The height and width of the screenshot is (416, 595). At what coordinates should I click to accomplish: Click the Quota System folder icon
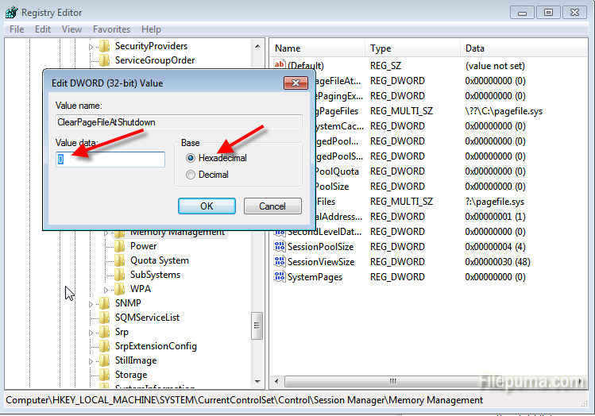[120, 260]
